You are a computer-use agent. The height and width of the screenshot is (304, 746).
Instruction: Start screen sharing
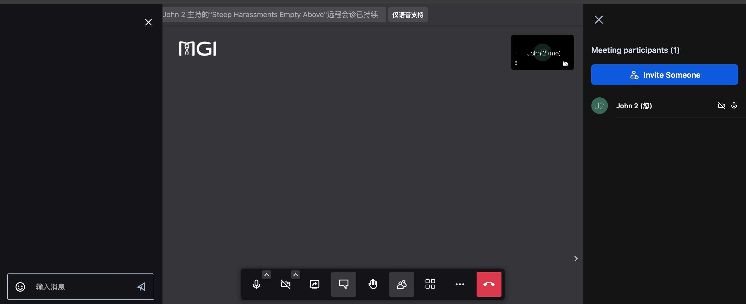point(315,284)
